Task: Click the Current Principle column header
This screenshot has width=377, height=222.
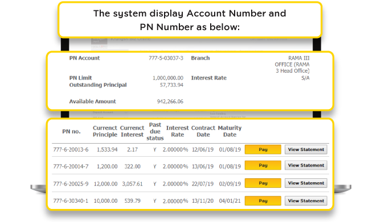Action: tap(105, 131)
